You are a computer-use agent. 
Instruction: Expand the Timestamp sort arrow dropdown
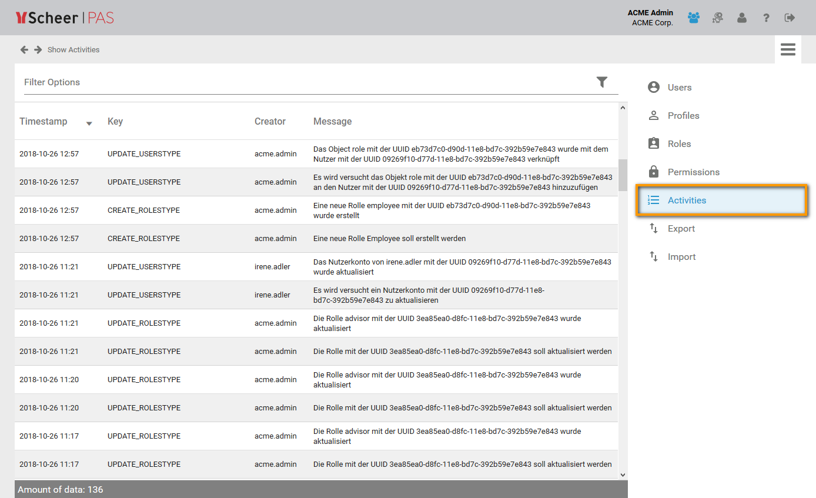tap(89, 123)
